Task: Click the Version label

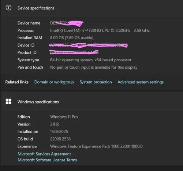Action: pyautogui.click(x=24, y=124)
